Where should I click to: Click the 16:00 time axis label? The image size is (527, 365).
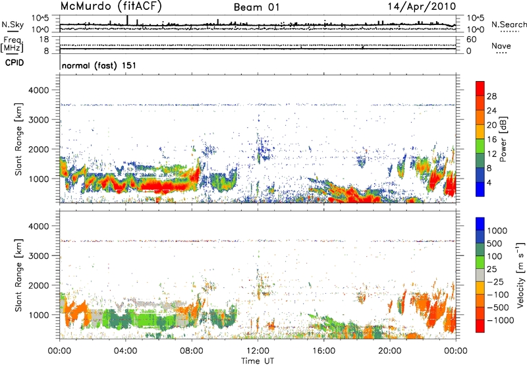323,351
